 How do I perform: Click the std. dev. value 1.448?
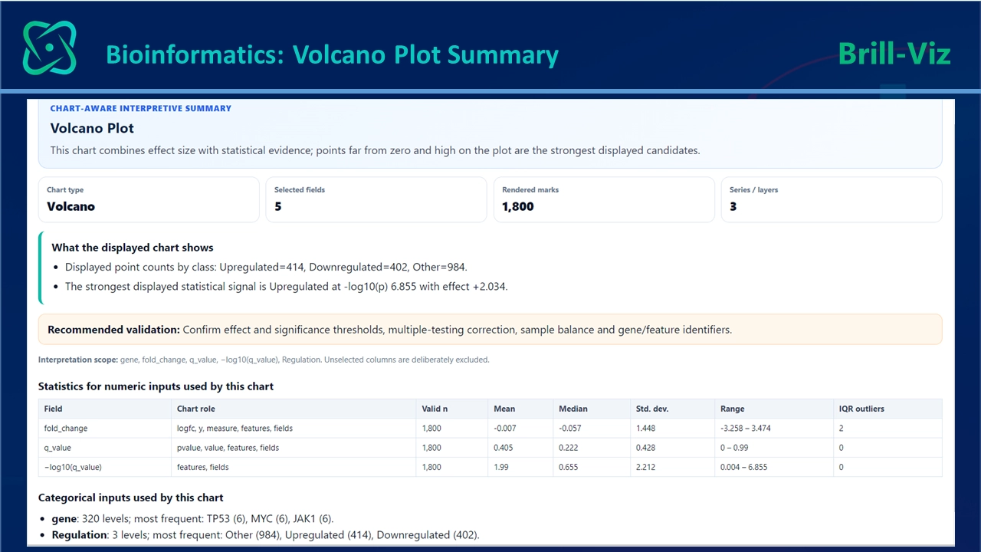645,429
